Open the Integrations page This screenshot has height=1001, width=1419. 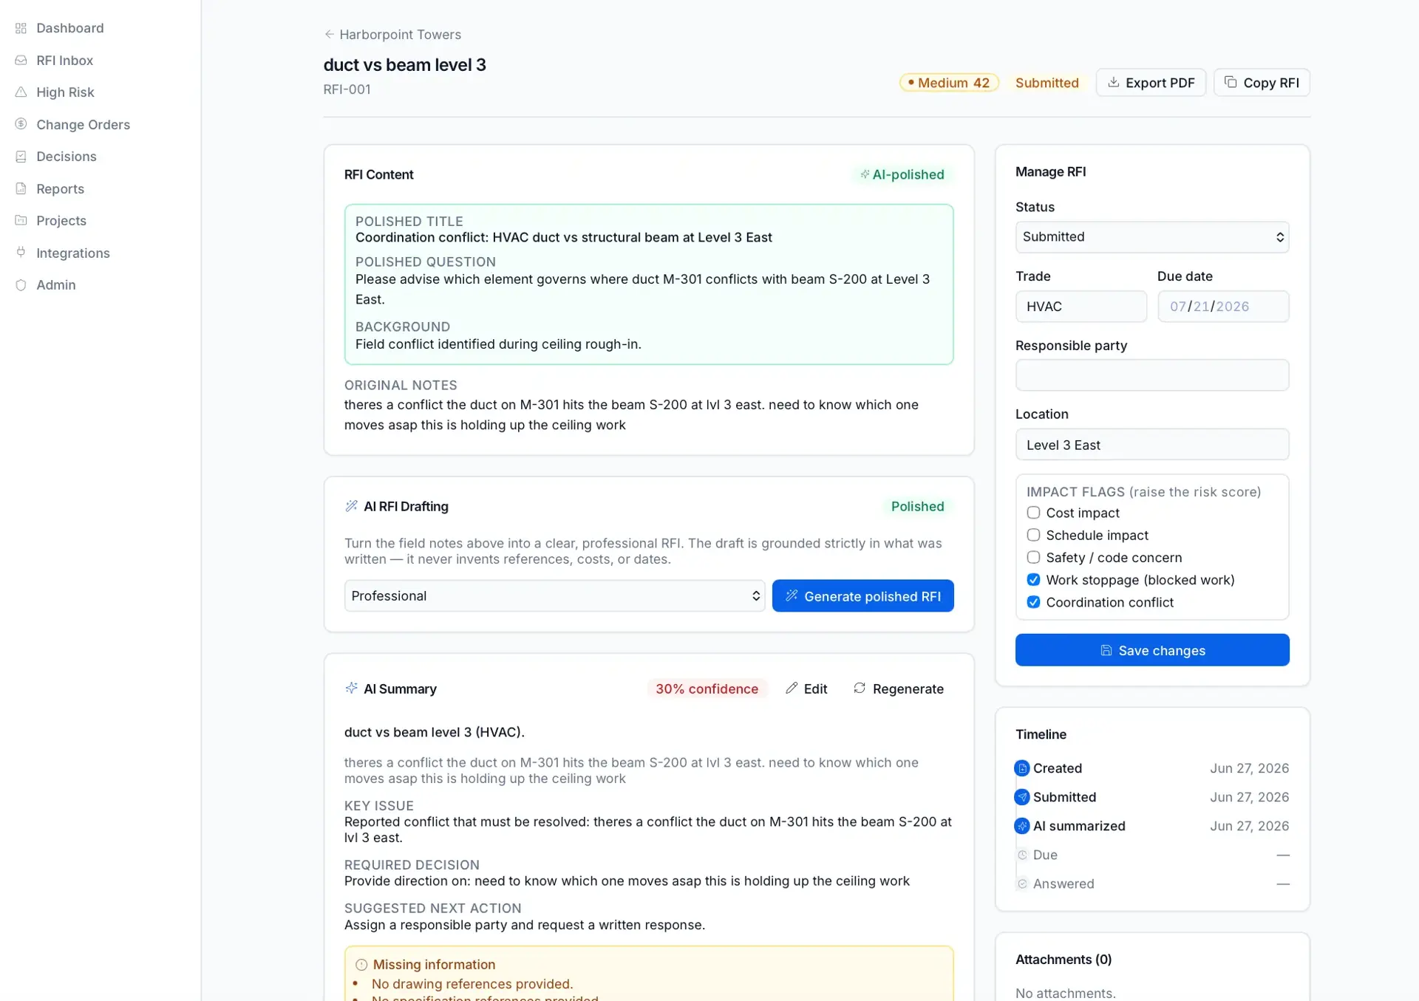tap(73, 253)
